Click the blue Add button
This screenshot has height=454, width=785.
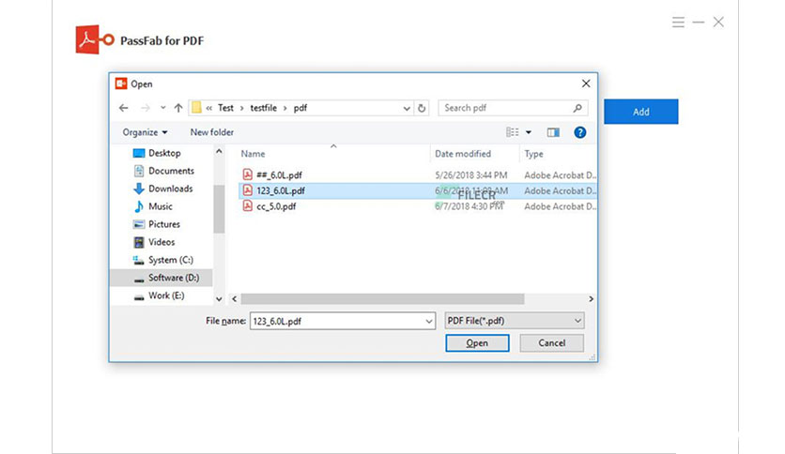[x=640, y=112]
